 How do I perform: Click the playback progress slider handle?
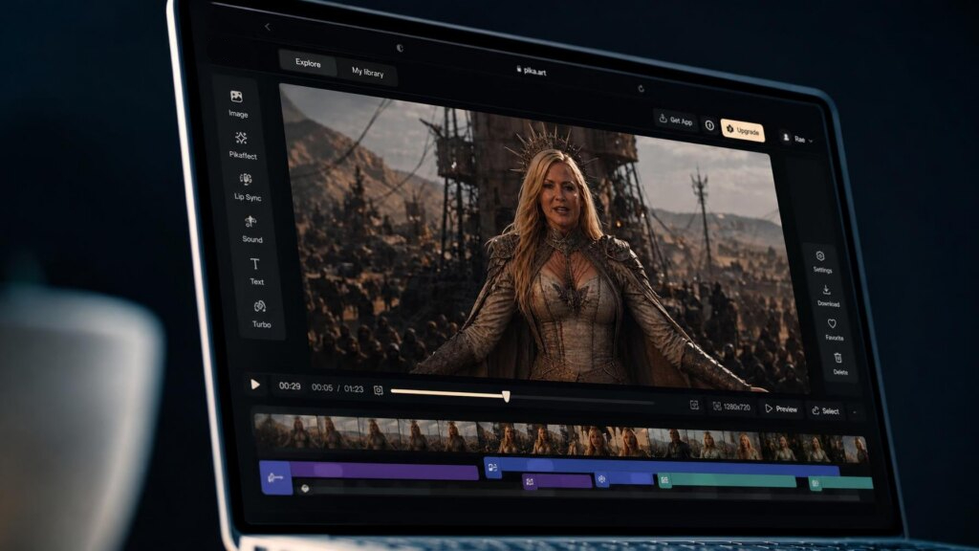(x=507, y=396)
